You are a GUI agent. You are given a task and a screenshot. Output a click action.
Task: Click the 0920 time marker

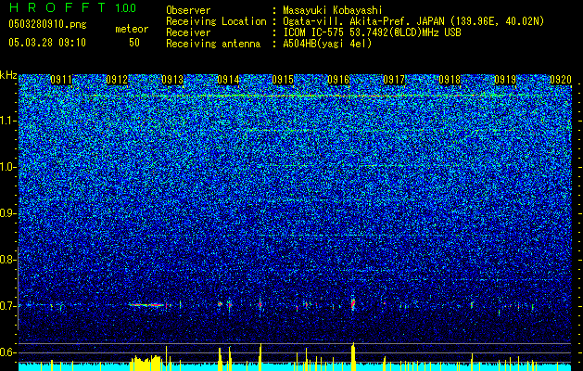point(561,80)
